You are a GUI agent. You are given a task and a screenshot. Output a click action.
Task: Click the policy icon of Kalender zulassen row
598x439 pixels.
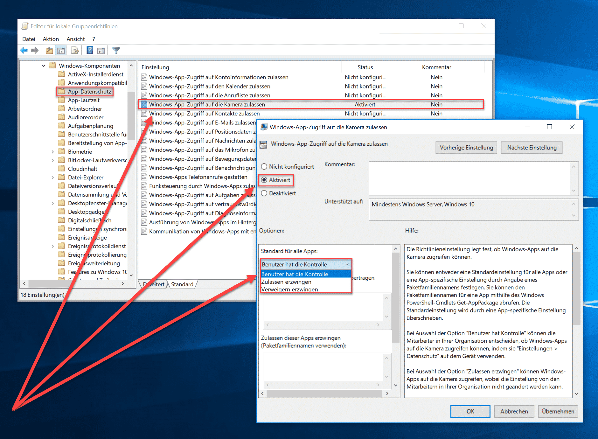point(144,86)
